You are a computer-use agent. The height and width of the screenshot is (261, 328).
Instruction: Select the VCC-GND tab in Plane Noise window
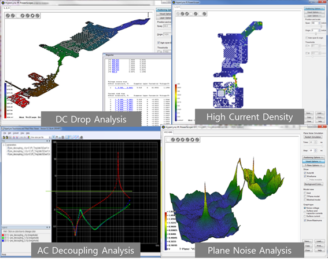click(x=168, y=132)
